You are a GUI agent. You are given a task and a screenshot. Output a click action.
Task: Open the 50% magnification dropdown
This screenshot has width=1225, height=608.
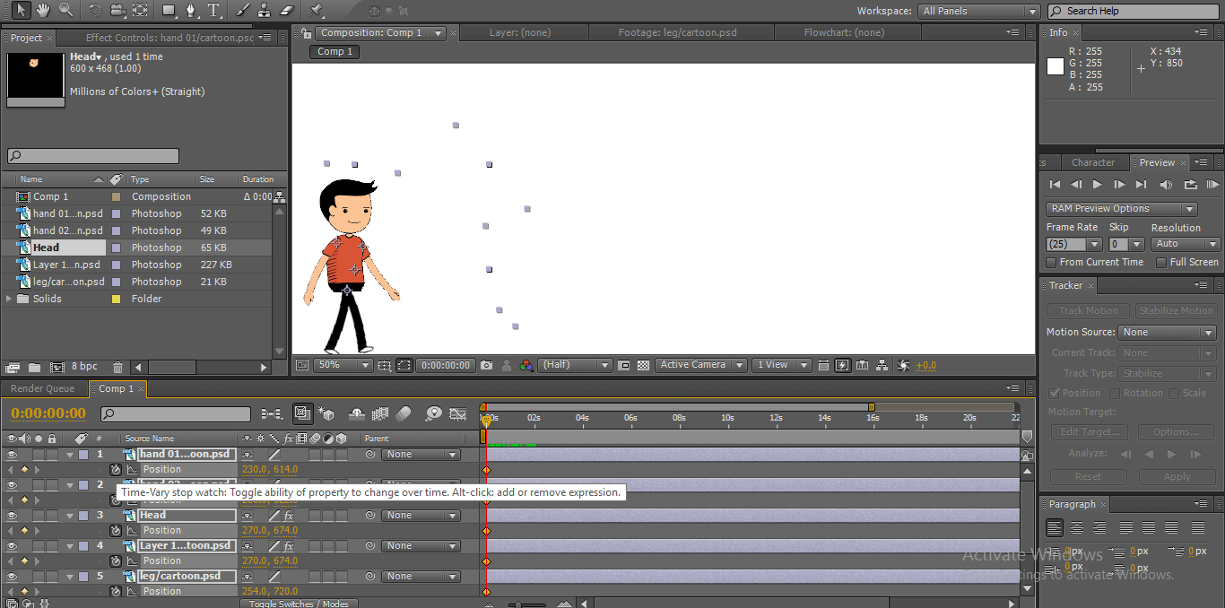tap(343, 365)
